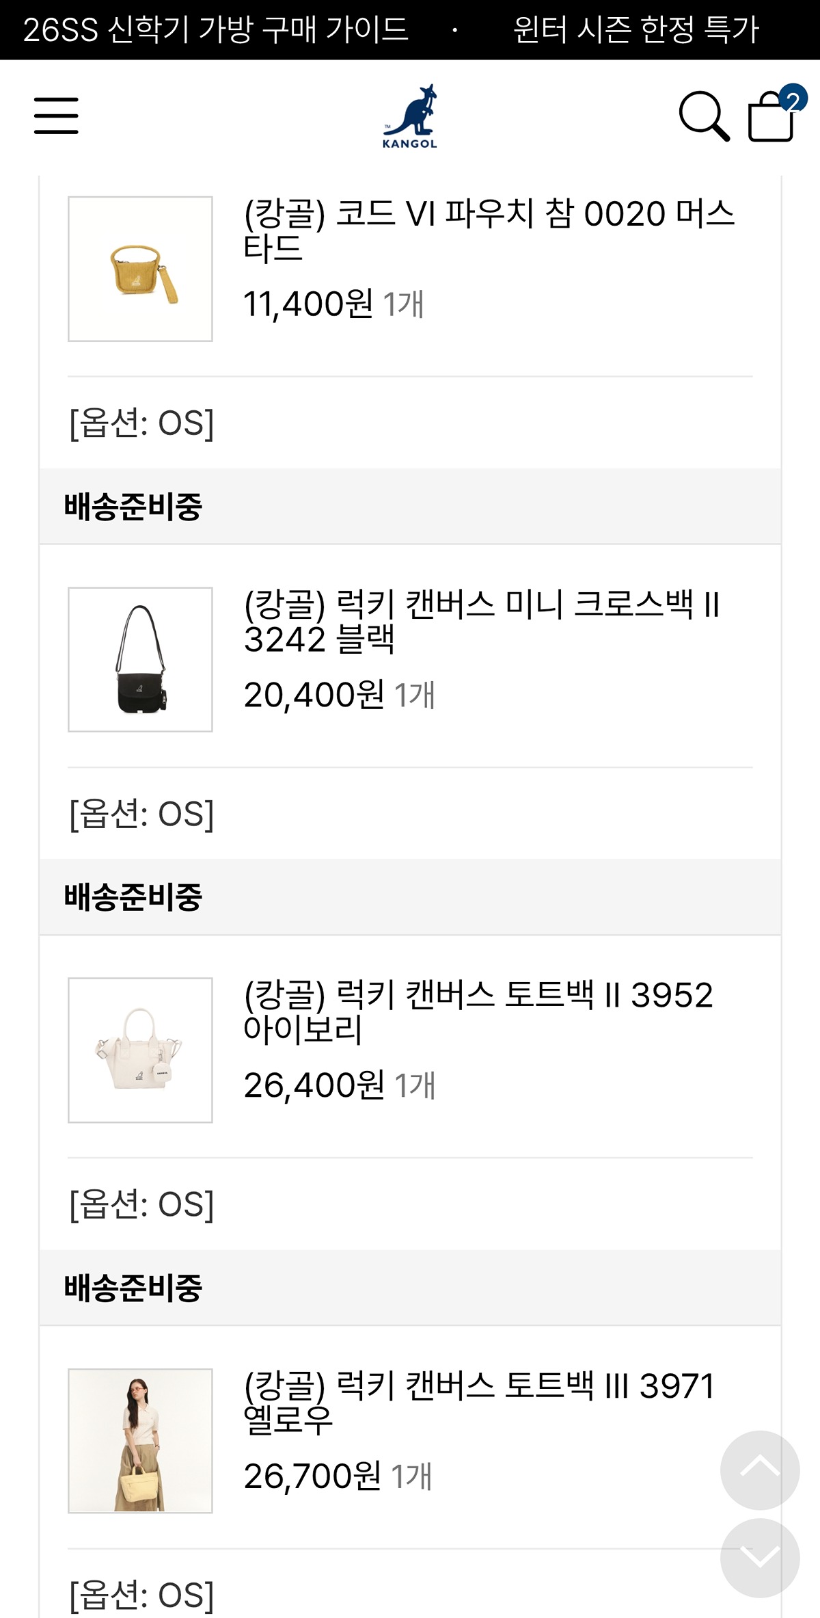The image size is (820, 1618).
Task: Open 윈터 시즌 한정 특가 banner
Action: pyautogui.click(x=635, y=29)
